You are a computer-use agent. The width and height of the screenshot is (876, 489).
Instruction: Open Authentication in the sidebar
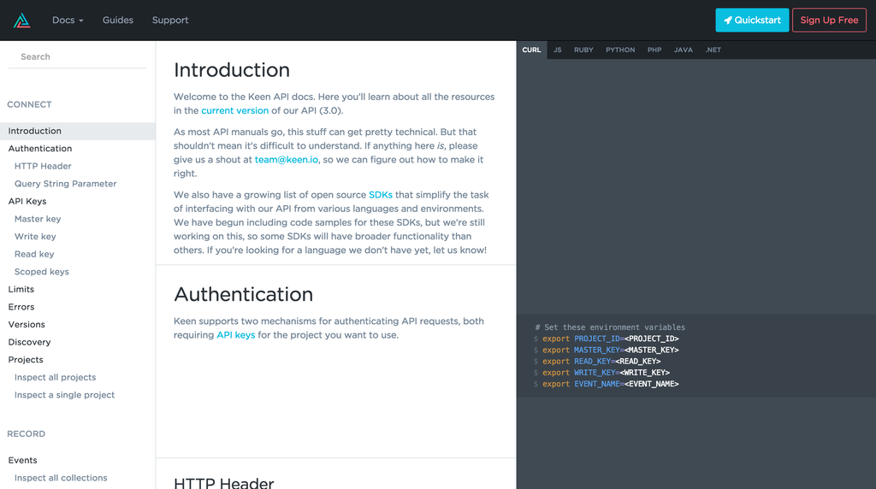[x=40, y=149]
